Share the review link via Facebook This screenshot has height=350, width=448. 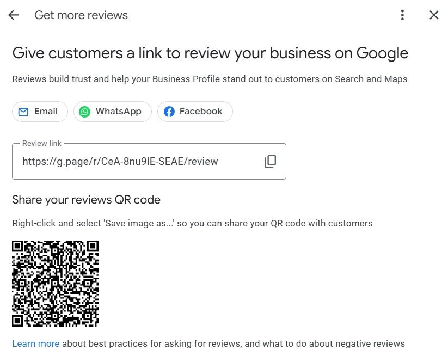point(194,111)
